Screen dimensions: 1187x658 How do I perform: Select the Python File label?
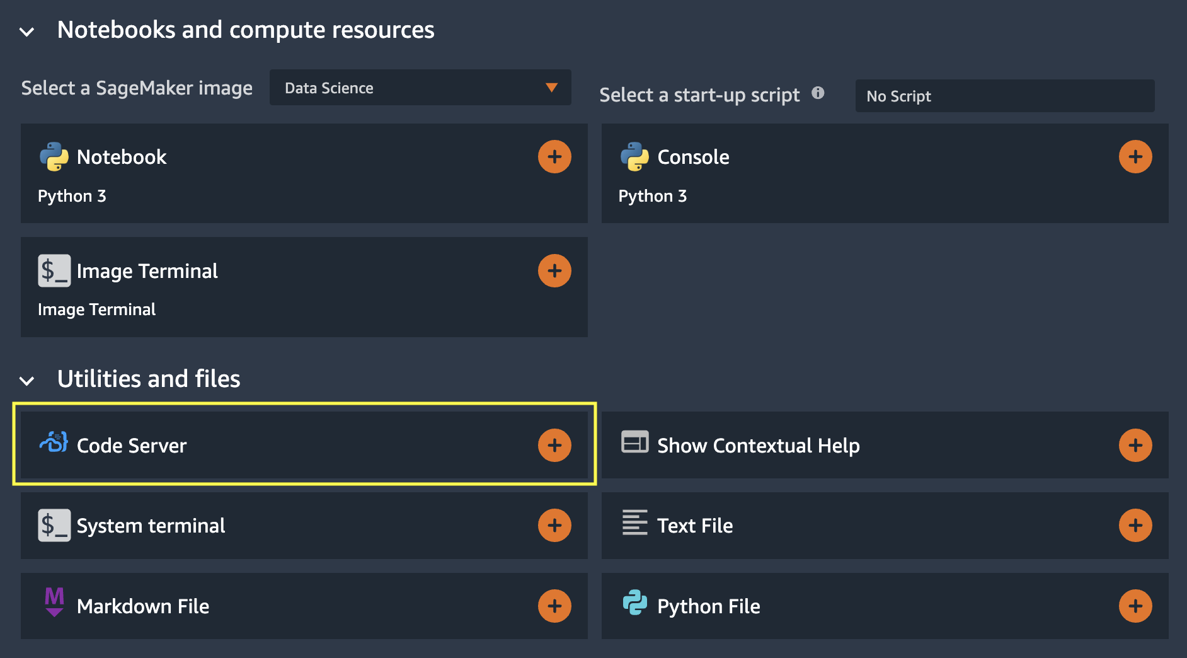[x=708, y=606]
